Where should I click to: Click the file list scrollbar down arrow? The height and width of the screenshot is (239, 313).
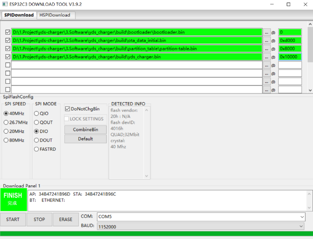coord(310,90)
